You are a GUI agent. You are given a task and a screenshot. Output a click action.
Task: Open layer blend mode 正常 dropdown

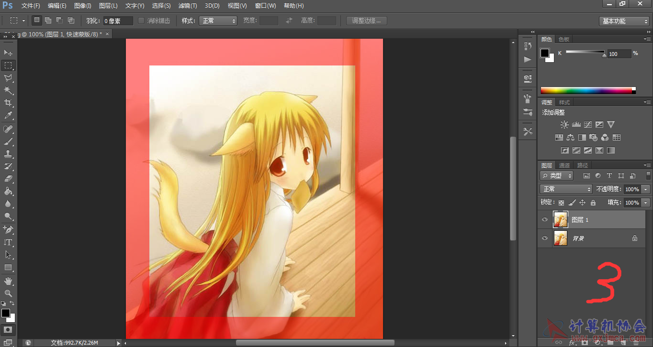pyautogui.click(x=566, y=189)
